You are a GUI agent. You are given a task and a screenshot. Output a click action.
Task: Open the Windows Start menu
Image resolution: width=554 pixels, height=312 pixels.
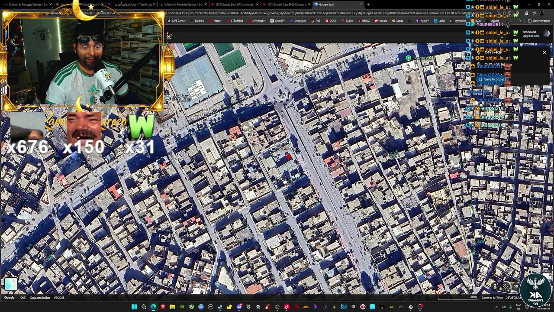coord(134,307)
